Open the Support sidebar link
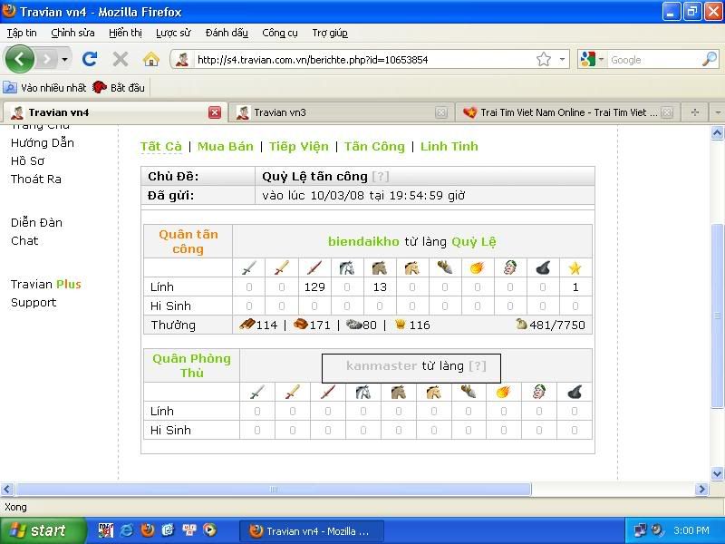The width and height of the screenshot is (725, 544). pyautogui.click(x=34, y=302)
